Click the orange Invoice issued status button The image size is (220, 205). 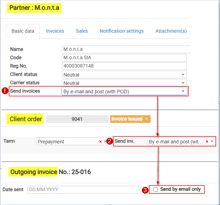coord(130,119)
